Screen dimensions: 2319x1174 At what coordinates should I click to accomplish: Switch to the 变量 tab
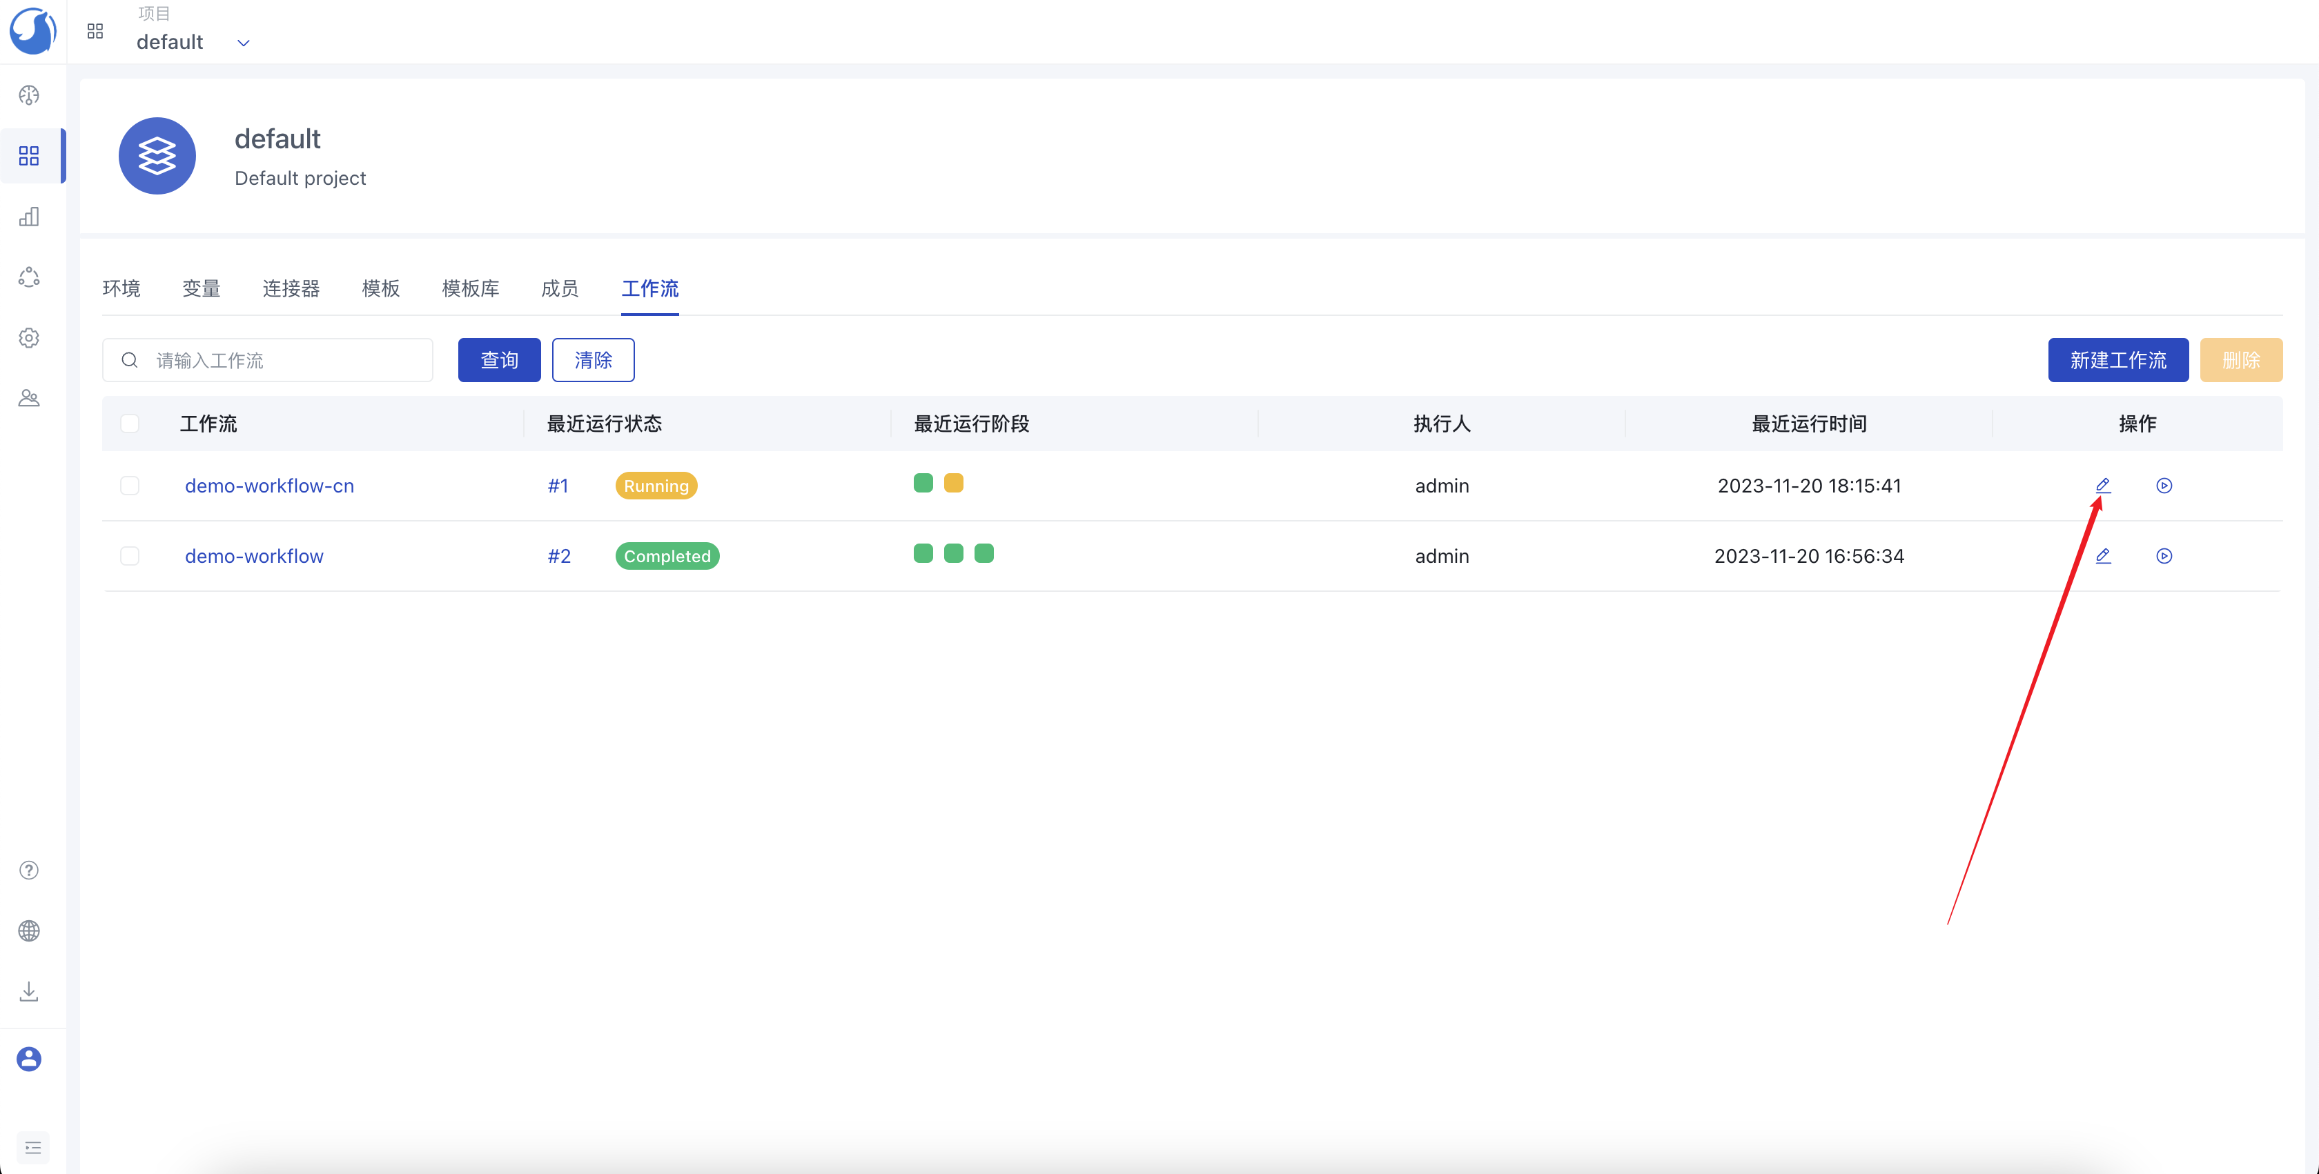tap(202, 288)
